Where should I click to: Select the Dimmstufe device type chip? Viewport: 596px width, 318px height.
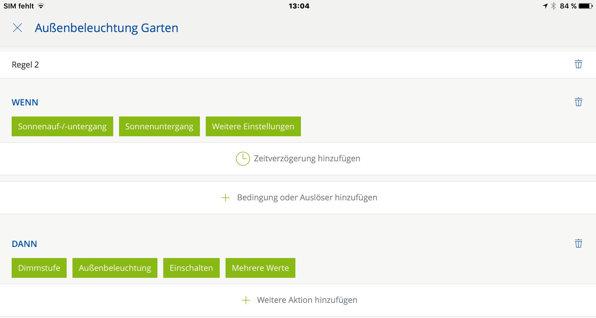click(x=39, y=268)
